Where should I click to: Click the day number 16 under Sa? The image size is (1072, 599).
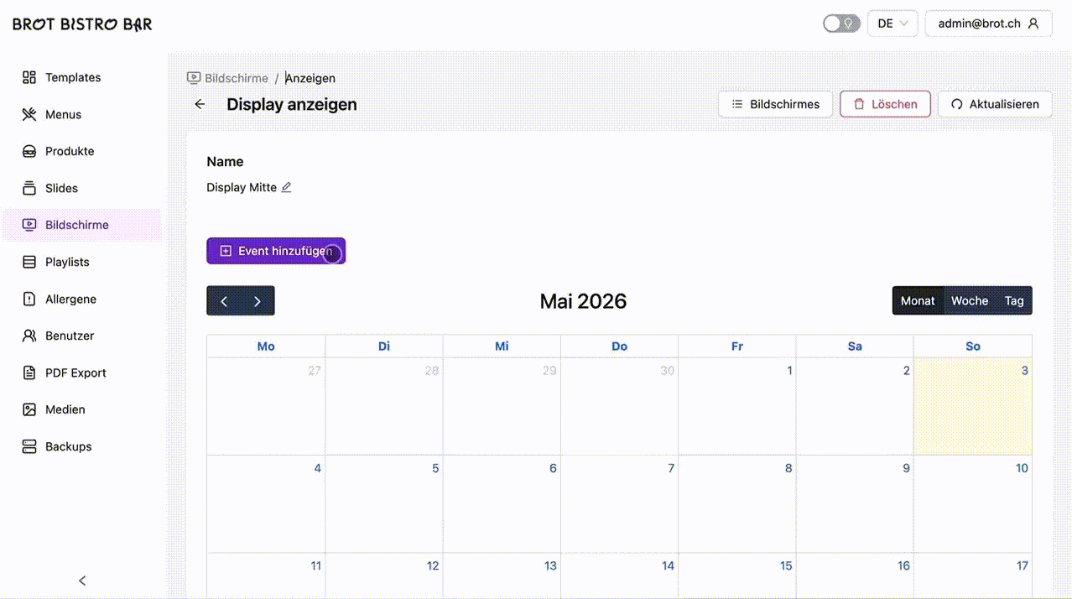pos(903,565)
